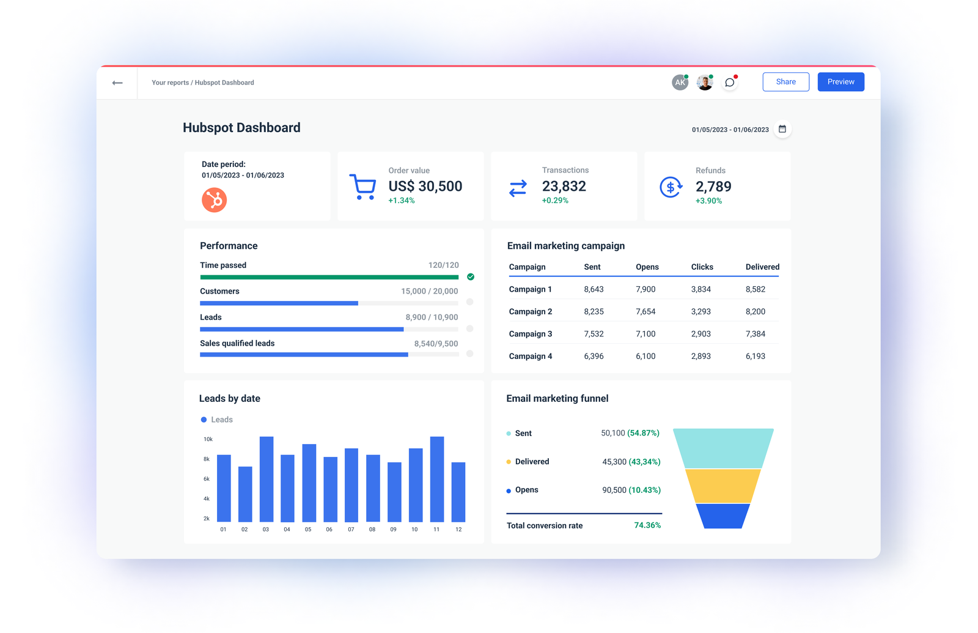978x633 pixels.
Task: Open the Your reports breadcrumb link
Action: click(x=170, y=82)
